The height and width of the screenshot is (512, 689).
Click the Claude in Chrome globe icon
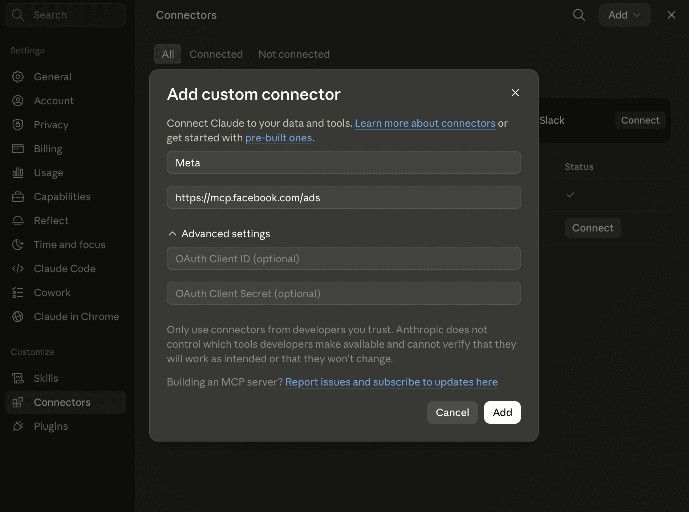pyautogui.click(x=18, y=317)
